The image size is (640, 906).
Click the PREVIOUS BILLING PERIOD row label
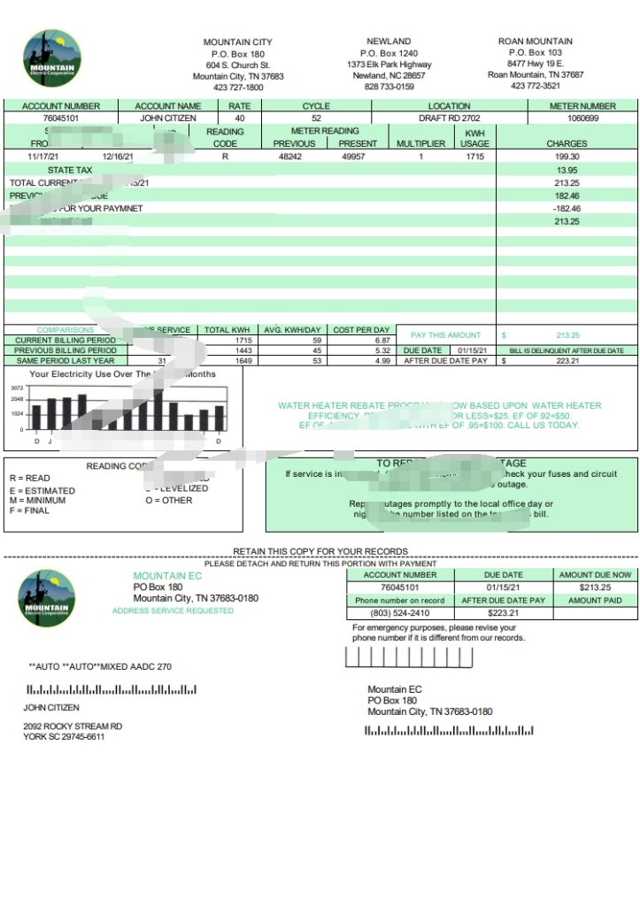(66, 350)
